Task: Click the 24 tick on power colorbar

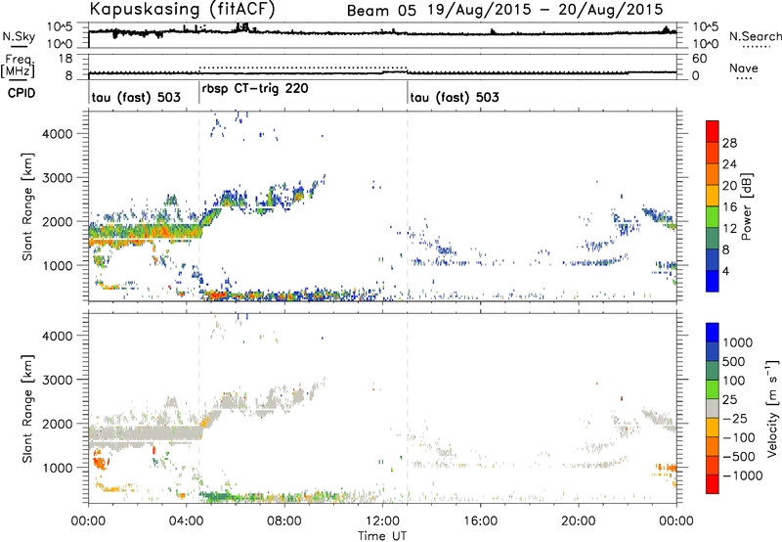Action: click(x=729, y=164)
